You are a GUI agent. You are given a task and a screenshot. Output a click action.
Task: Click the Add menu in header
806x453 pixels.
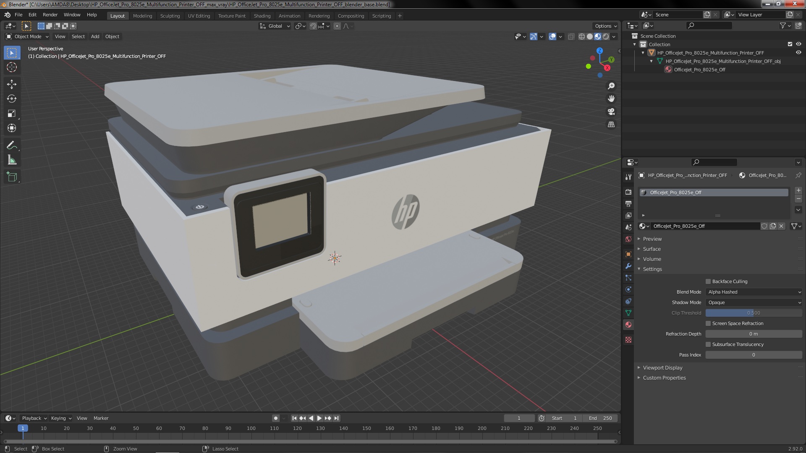(95, 36)
